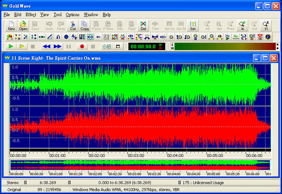Viewport: 282px width, 194px height.
Task: Click the Set selection icon
Action: coord(193,26)
